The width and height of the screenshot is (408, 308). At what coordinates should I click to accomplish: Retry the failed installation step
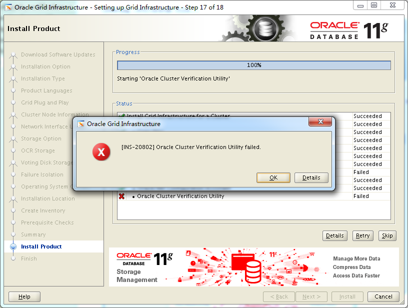click(362, 235)
